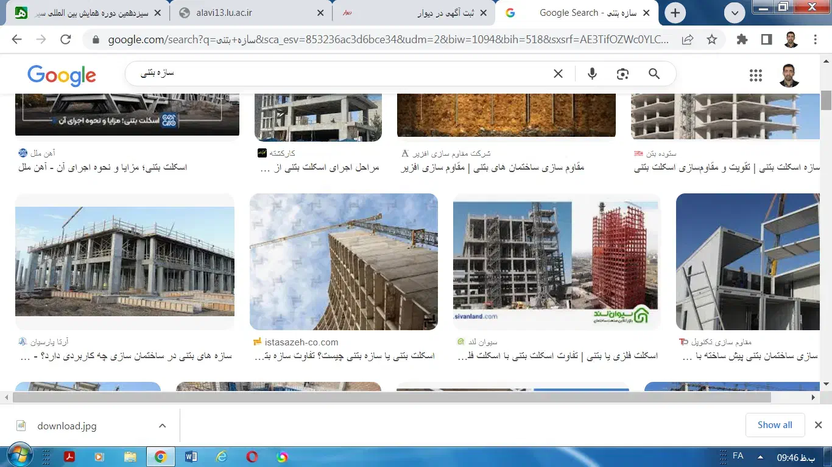Open Chrome's three-dot menu

click(x=816, y=40)
